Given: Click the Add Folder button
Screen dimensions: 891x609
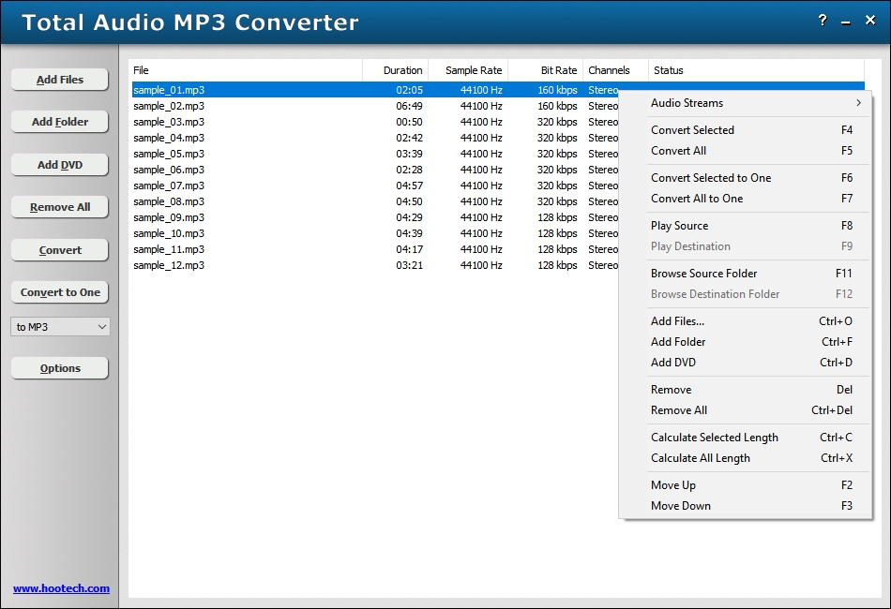Looking at the screenshot, I should click(x=60, y=122).
